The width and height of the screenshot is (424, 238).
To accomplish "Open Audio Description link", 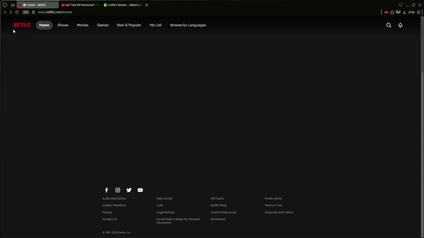I will coord(114,198).
